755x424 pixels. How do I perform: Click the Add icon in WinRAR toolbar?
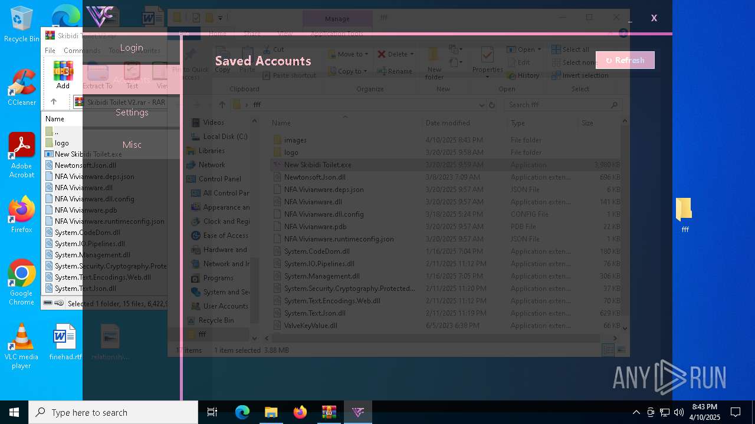pyautogui.click(x=63, y=75)
